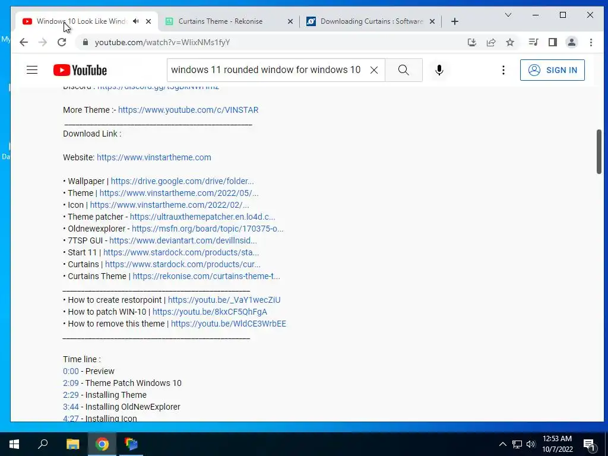608x456 pixels.
Task: Open media controls icon in Chrome toolbar
Action: pos(534,42)
